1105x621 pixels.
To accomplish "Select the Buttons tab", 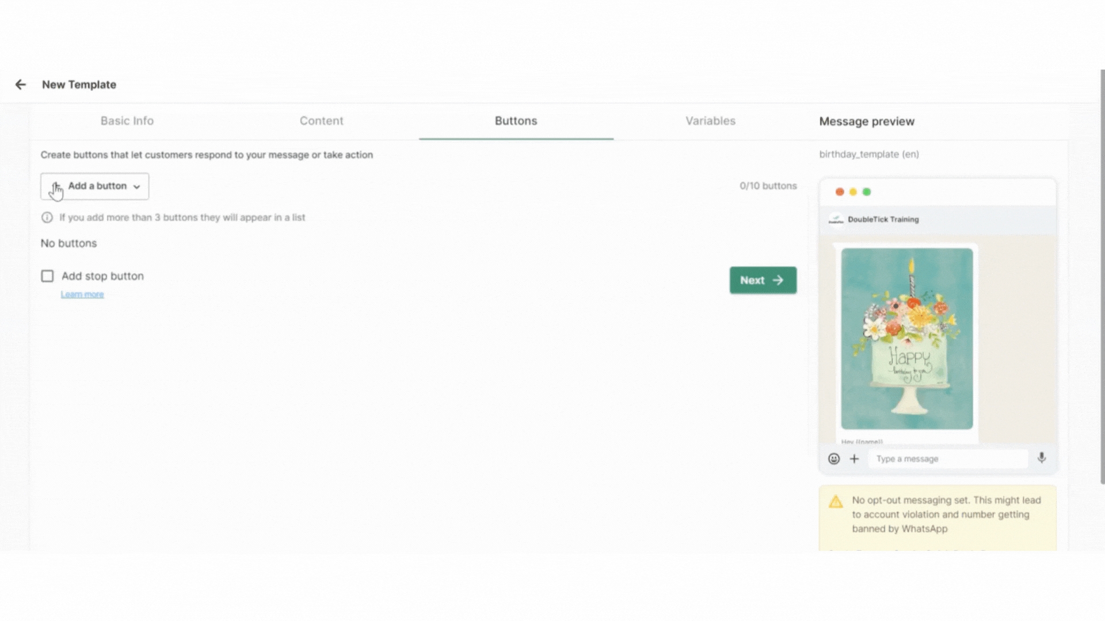I will (516, 121).
